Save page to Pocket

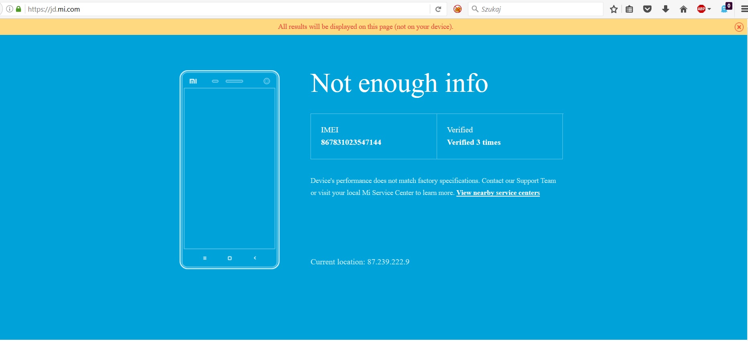tap(647, 9)
